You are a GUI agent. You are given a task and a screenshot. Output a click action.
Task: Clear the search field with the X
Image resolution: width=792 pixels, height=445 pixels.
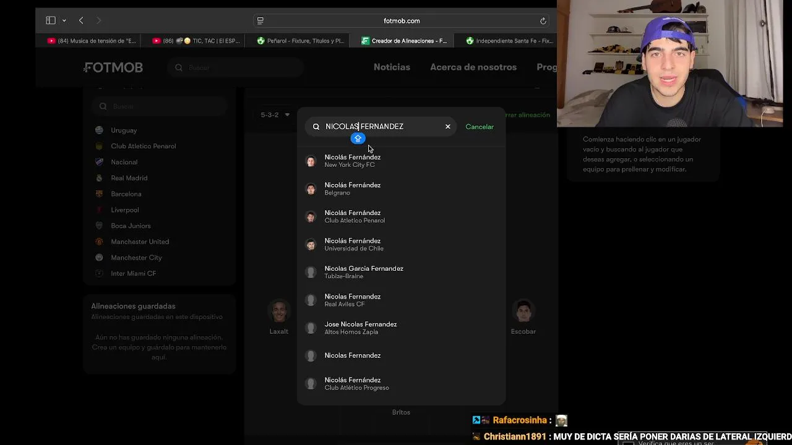pyautogui.click(x=448, y=127)
